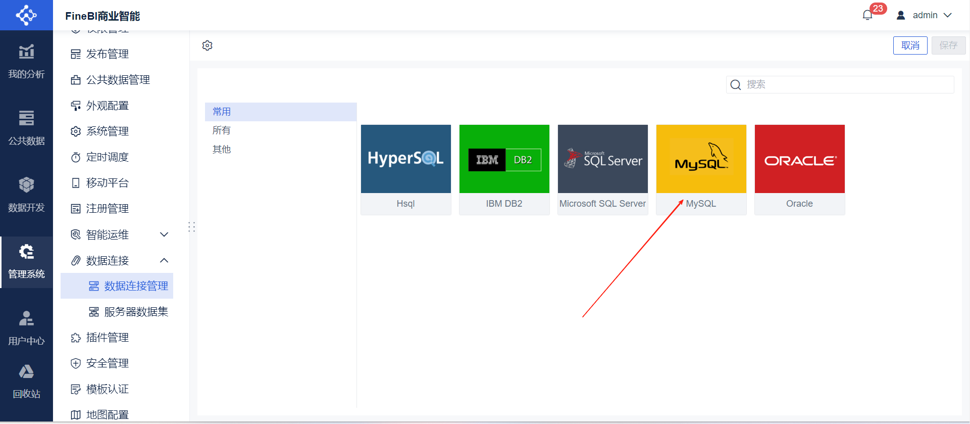The height and width of the screenshot is (424, 970).
Task: Open the notification bell
Action: click(867, 15)
